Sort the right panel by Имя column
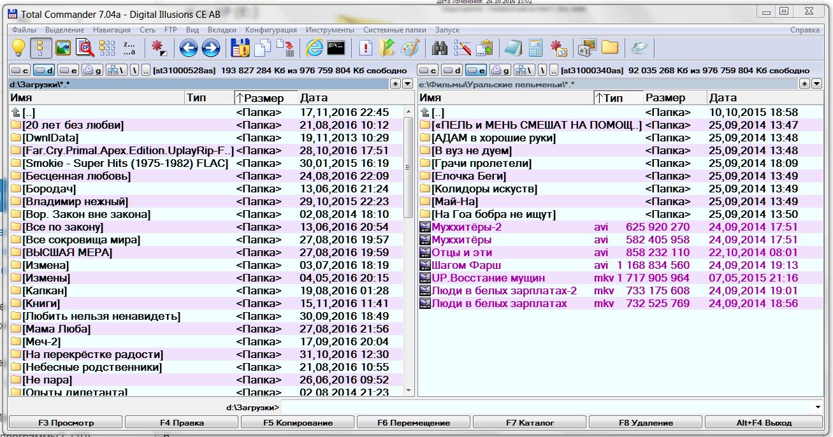 click(x=506, y=97)
